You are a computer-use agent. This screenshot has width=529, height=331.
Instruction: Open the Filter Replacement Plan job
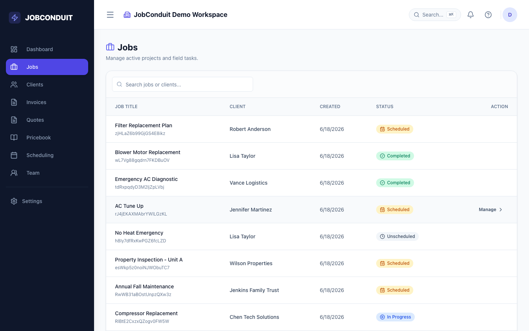click(x=144, y=125)
